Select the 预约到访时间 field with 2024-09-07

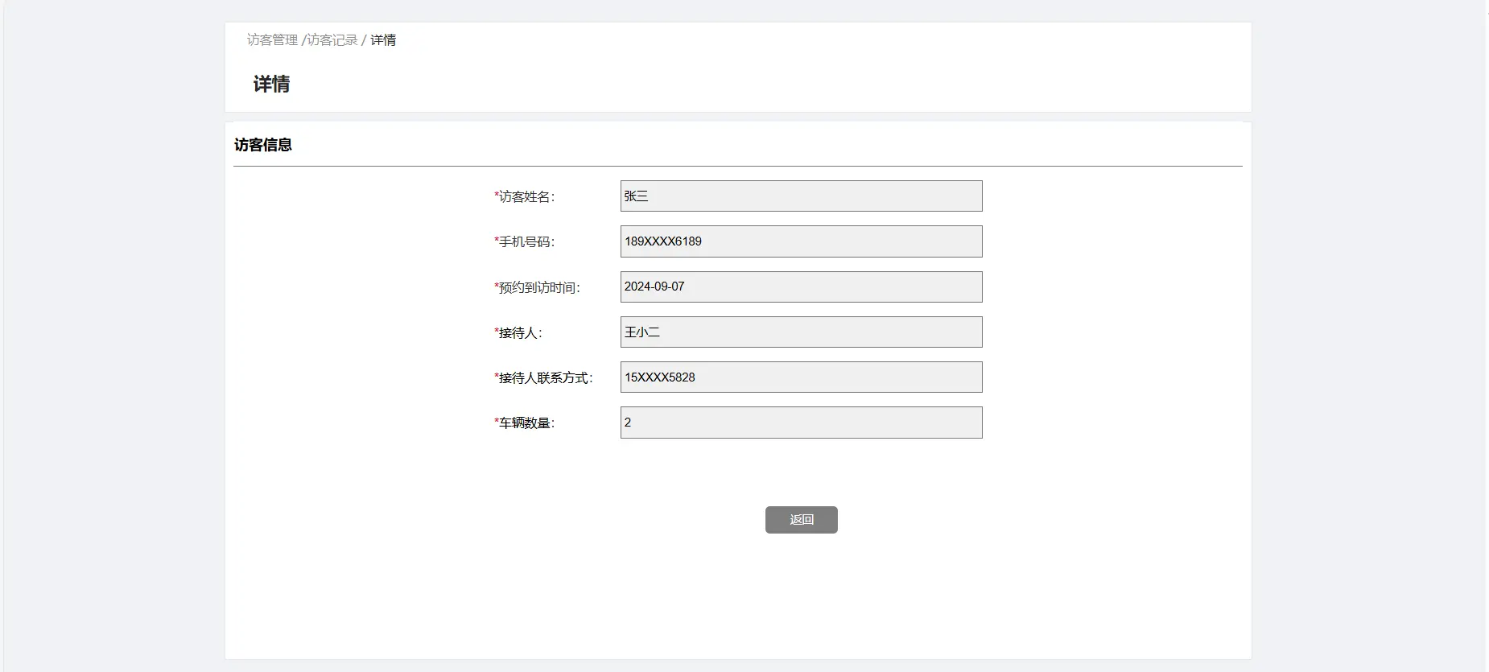801,287
